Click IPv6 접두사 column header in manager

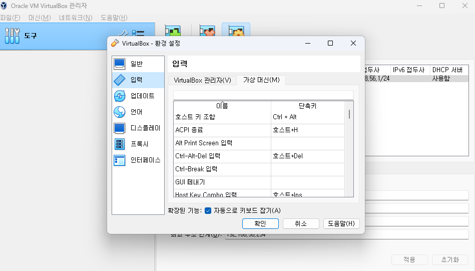(x=410, y=70)
